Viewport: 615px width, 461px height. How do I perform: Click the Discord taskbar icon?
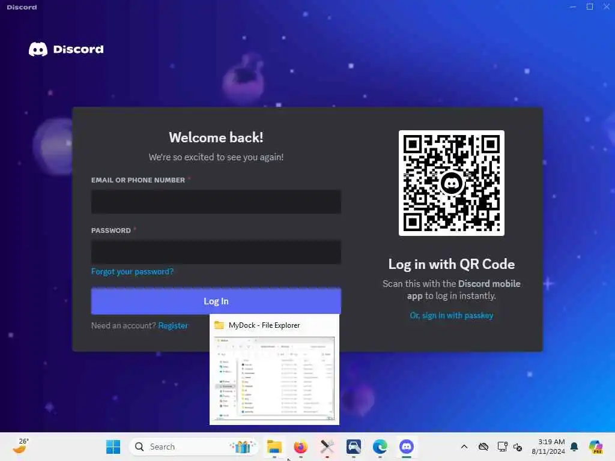click(407, 447)
